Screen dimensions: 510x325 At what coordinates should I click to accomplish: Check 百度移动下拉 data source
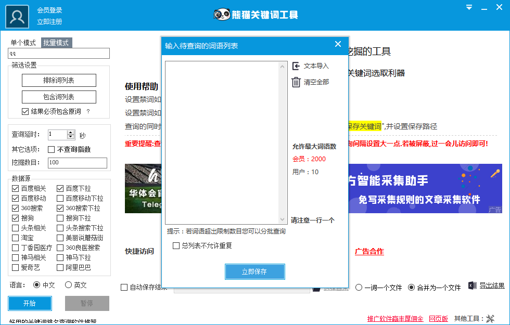tap(60, 198)
